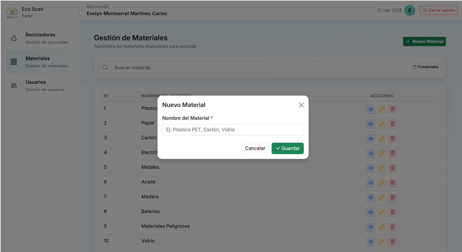Edit the row 4 material
Screen dimensions: 462x252
381,153
